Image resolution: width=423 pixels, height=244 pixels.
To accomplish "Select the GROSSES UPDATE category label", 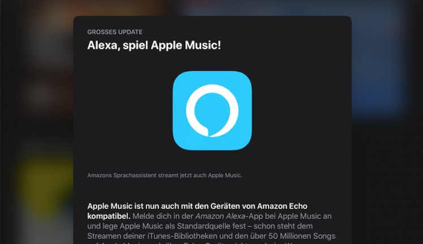I will [x=115, y=32].
